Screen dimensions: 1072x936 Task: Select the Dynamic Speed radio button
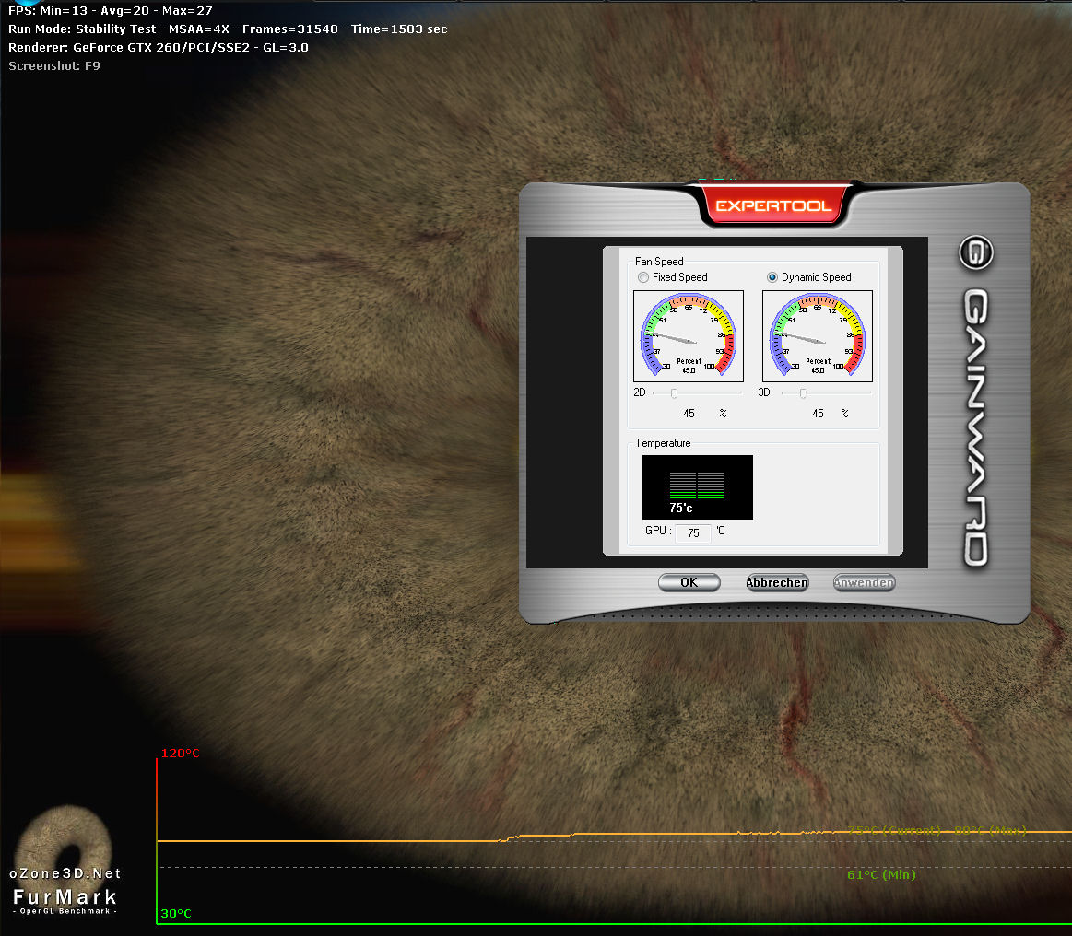[x=772, y=277]
